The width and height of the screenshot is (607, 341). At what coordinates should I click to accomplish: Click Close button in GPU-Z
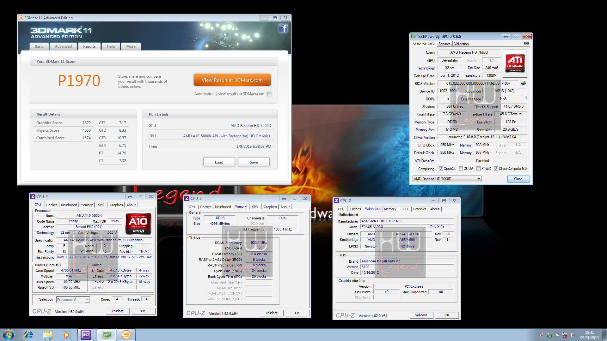(x=518, y=179)
